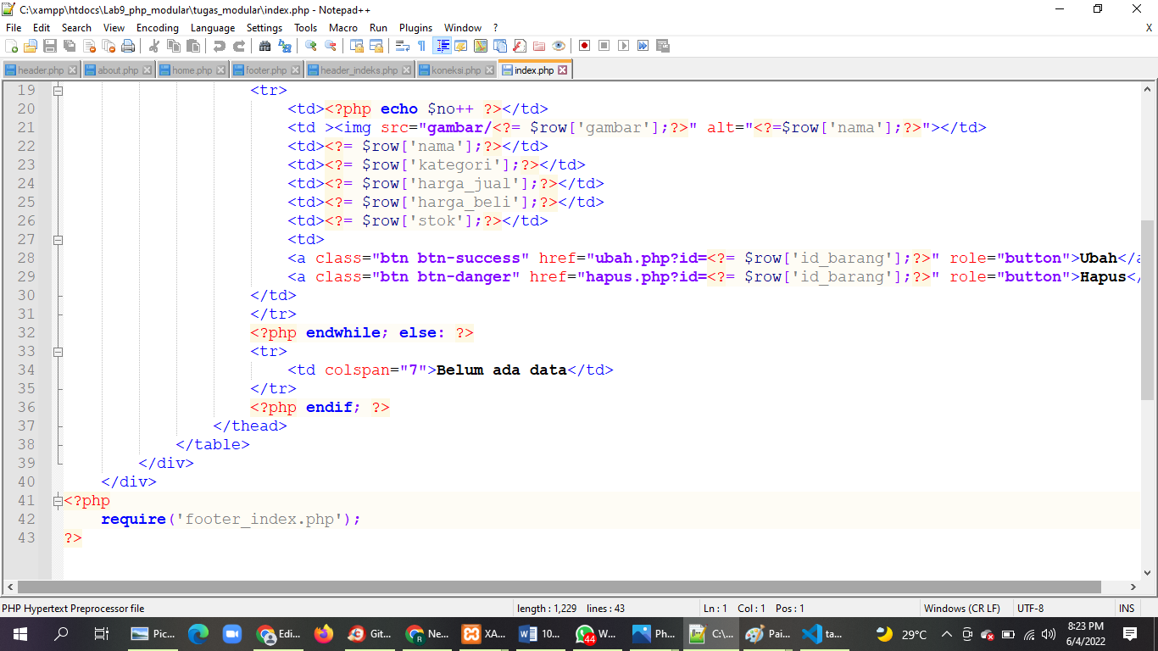Open the Settings menu
This screenshot has height=651, width=1158.
click(x=264, y=28)
